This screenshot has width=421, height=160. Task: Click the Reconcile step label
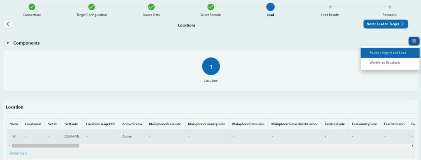coord(390,15)
